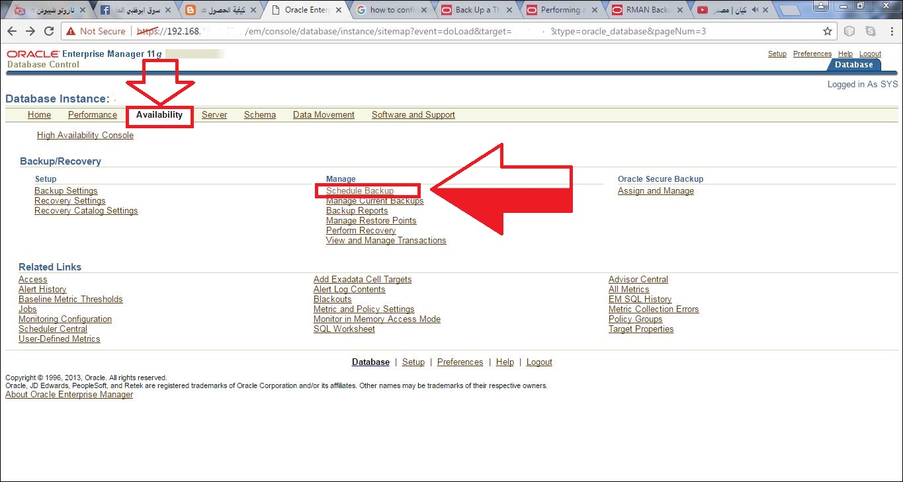Open Preferences link in the header
Screen dimensions: 903x482
(x=812, y=54)
